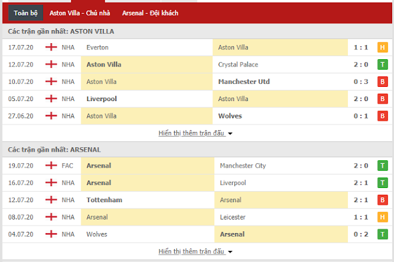Screen dimensions: 394x262
Task: Switch to 'Aston Villa - Chủ nhà' tab
Action: [79, 13]
